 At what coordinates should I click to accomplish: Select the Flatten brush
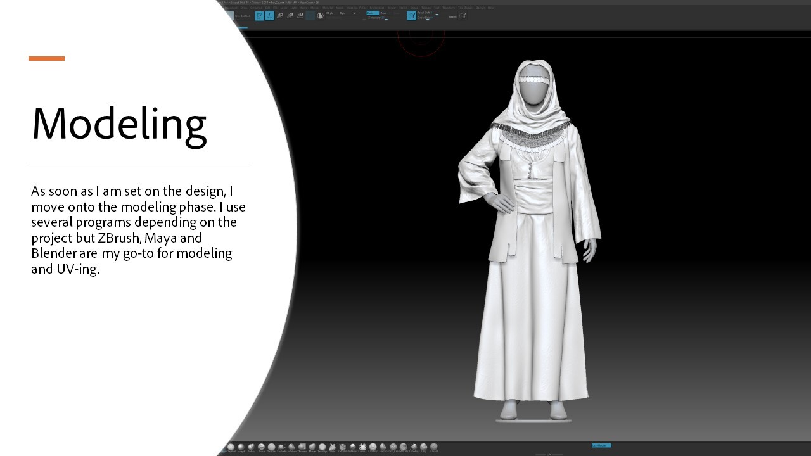(383, 446)
